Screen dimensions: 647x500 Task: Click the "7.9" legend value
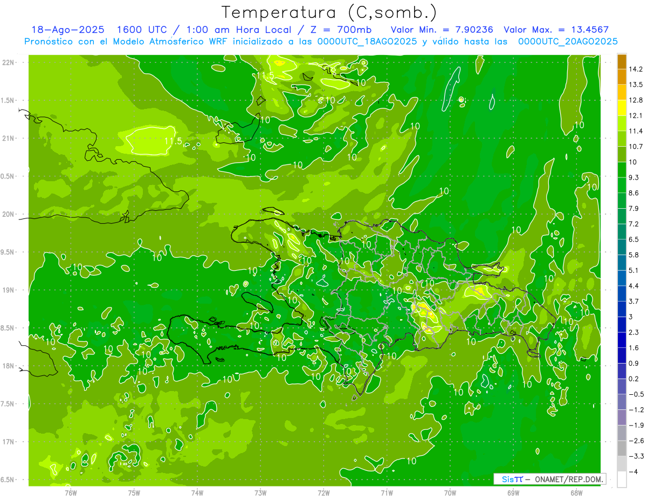tap(634, 208)
